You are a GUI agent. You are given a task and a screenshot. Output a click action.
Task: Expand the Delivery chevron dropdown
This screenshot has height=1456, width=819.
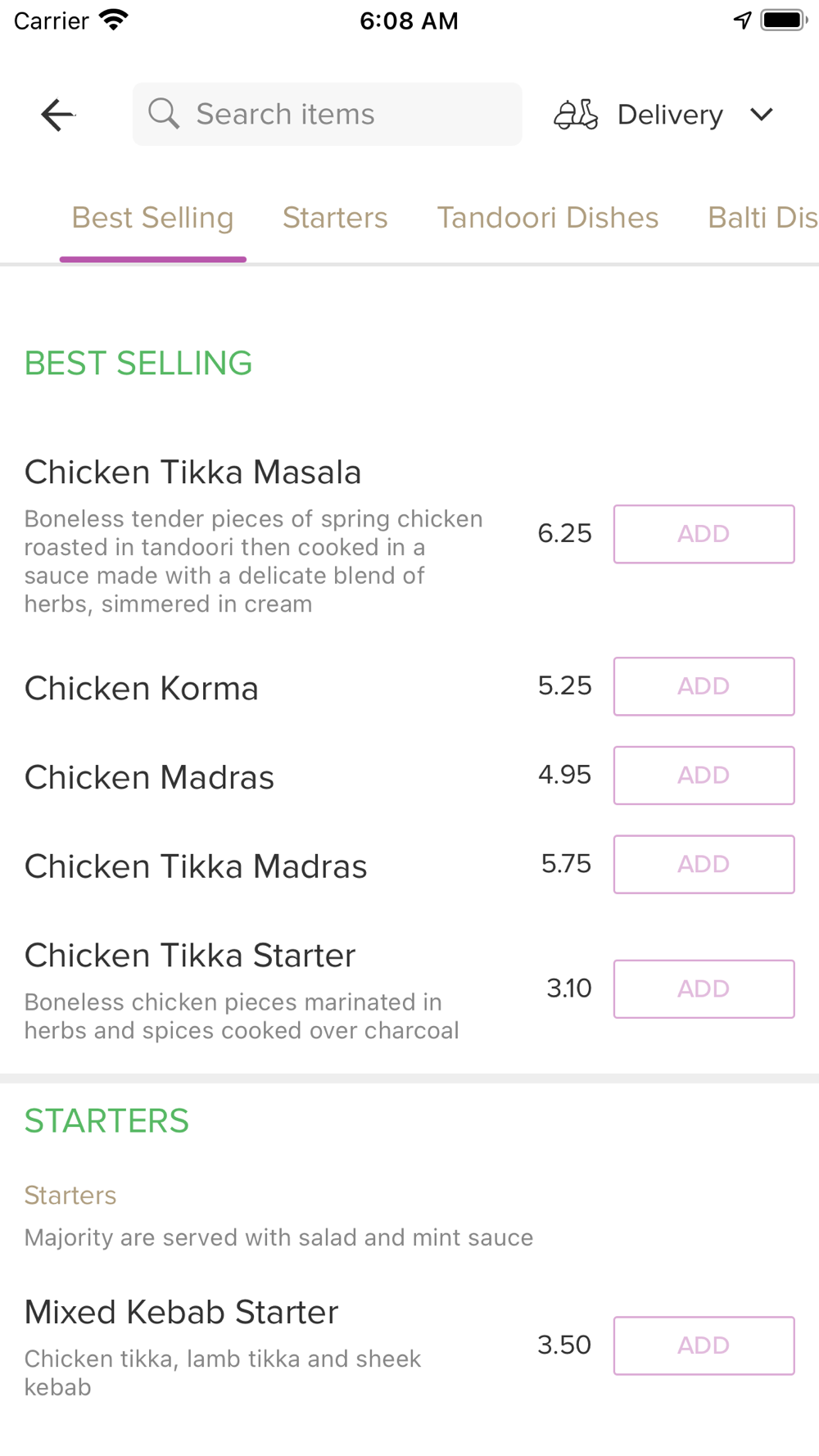pos(762,115)
